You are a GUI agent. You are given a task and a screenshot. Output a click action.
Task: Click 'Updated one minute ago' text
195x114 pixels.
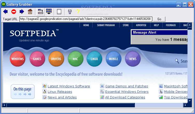click(34, 40)
